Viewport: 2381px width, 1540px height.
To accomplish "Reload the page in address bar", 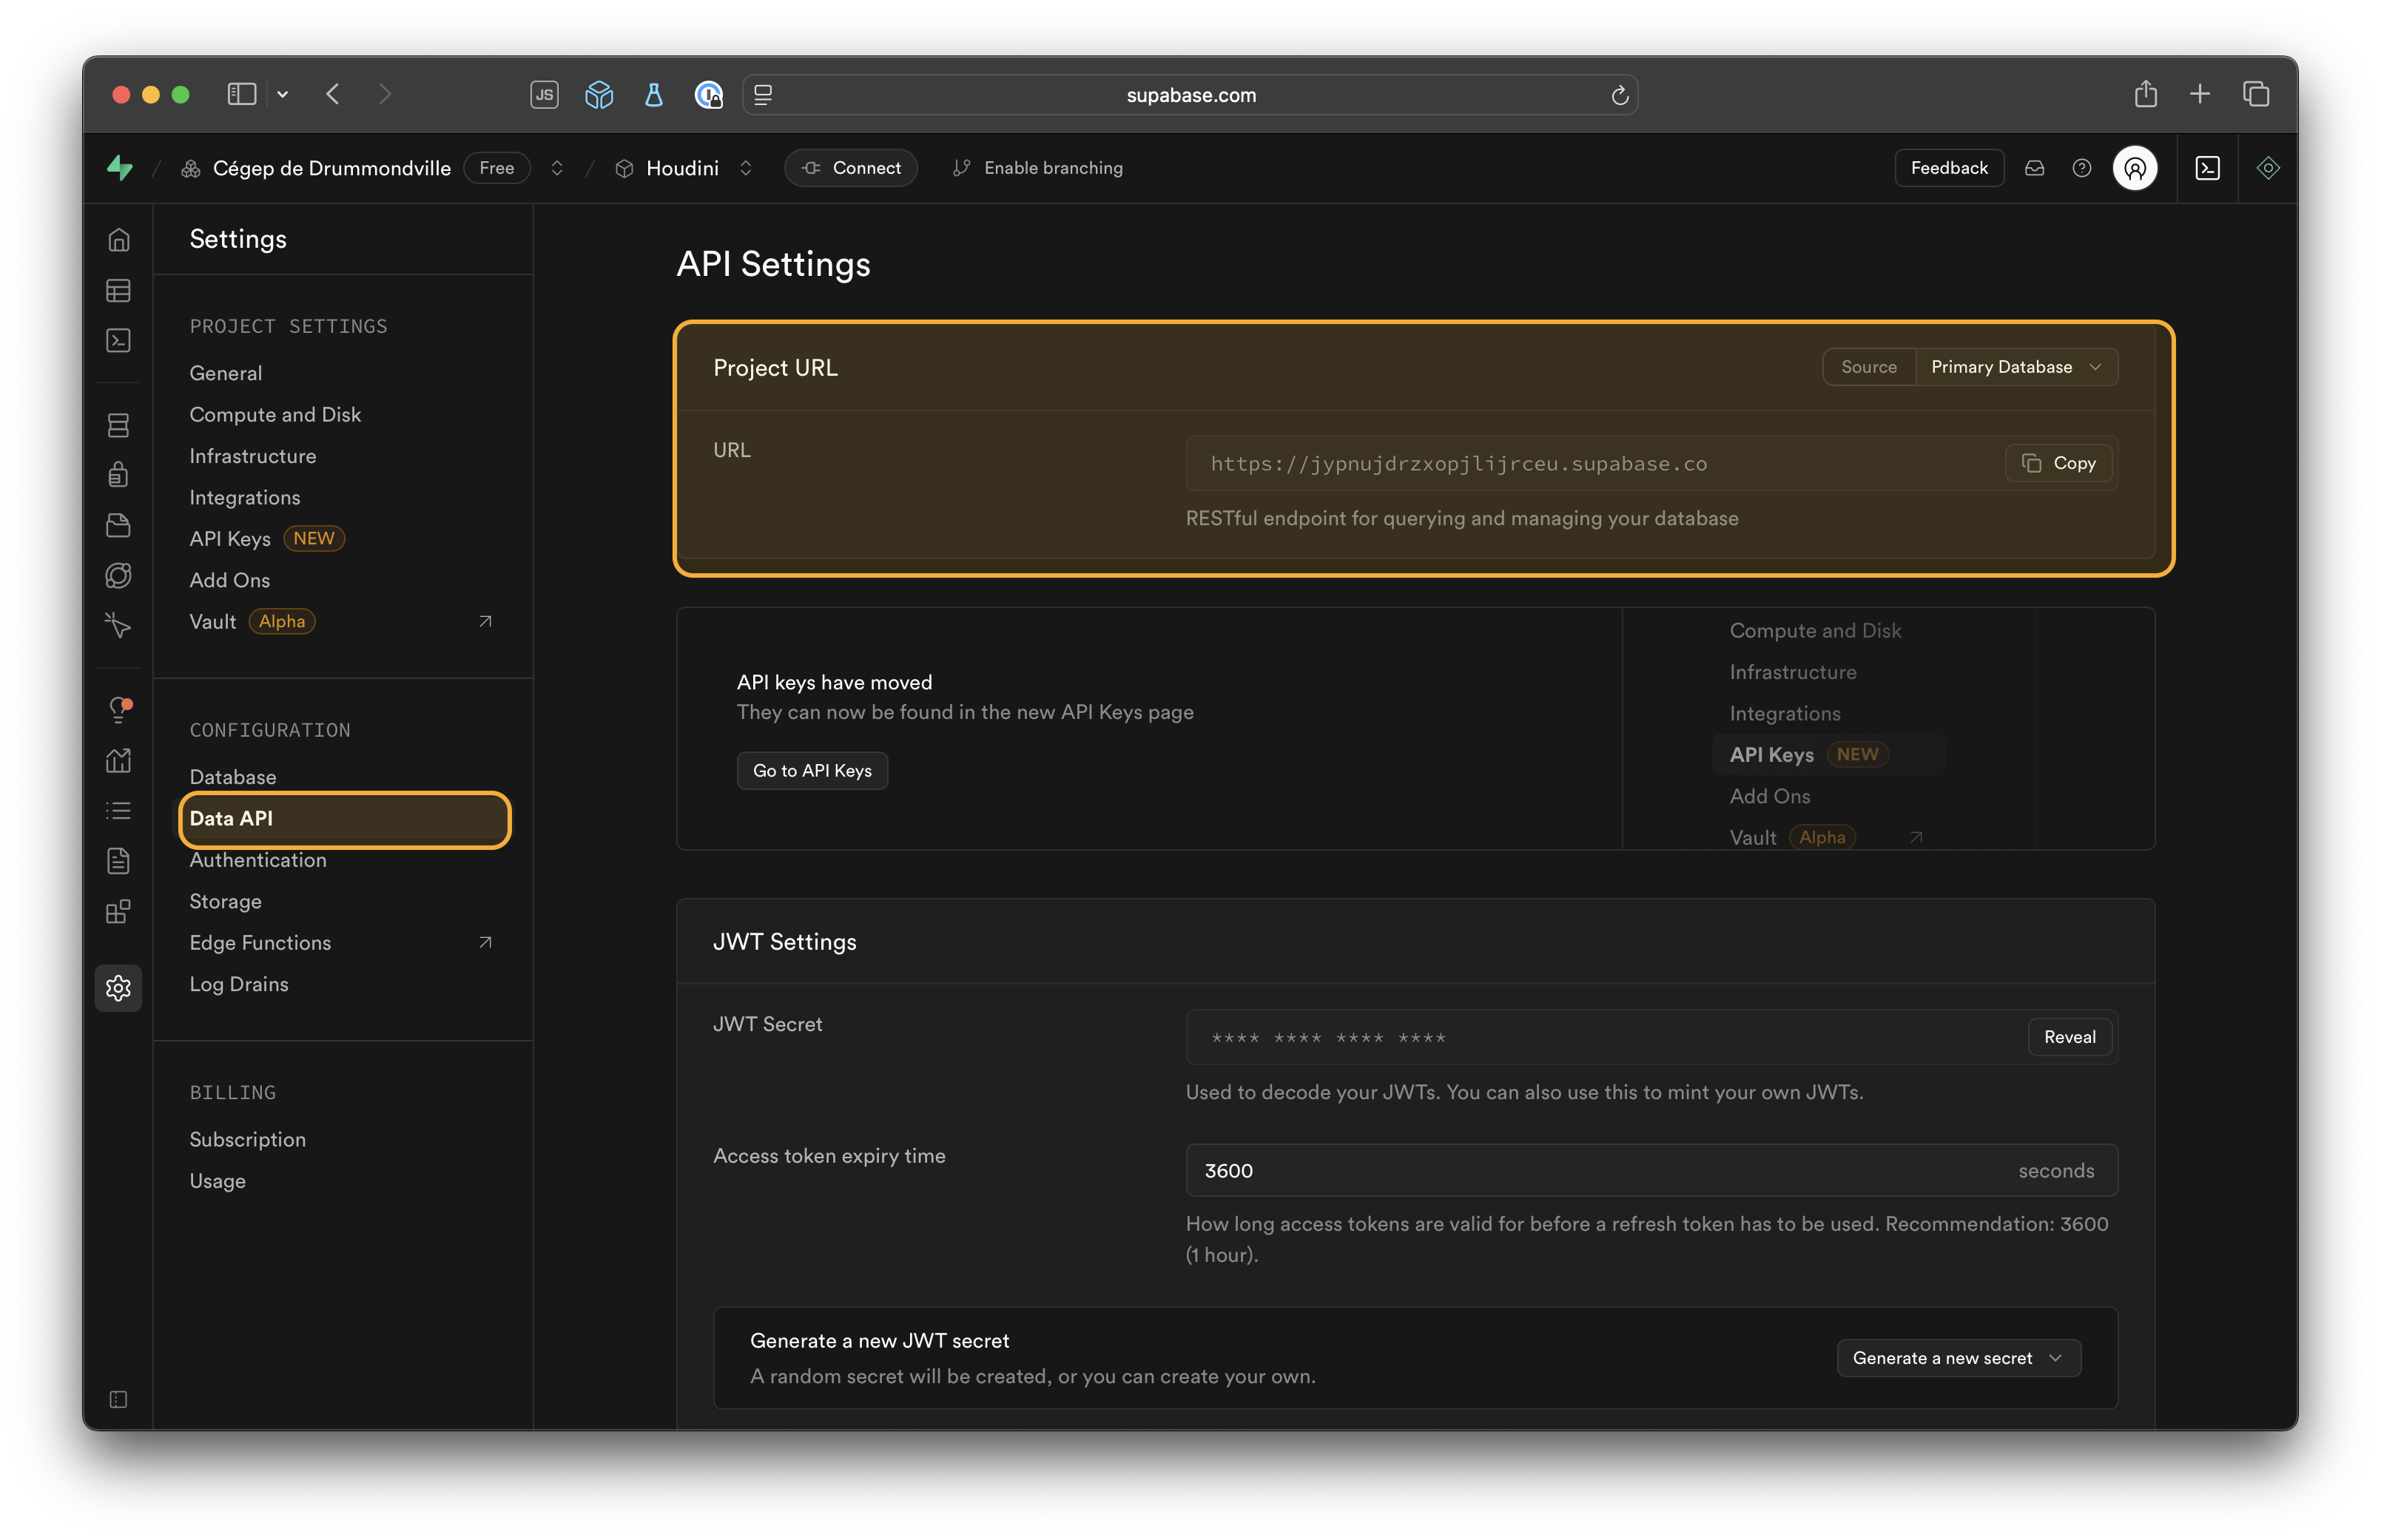I will (x=1619, y=95).
